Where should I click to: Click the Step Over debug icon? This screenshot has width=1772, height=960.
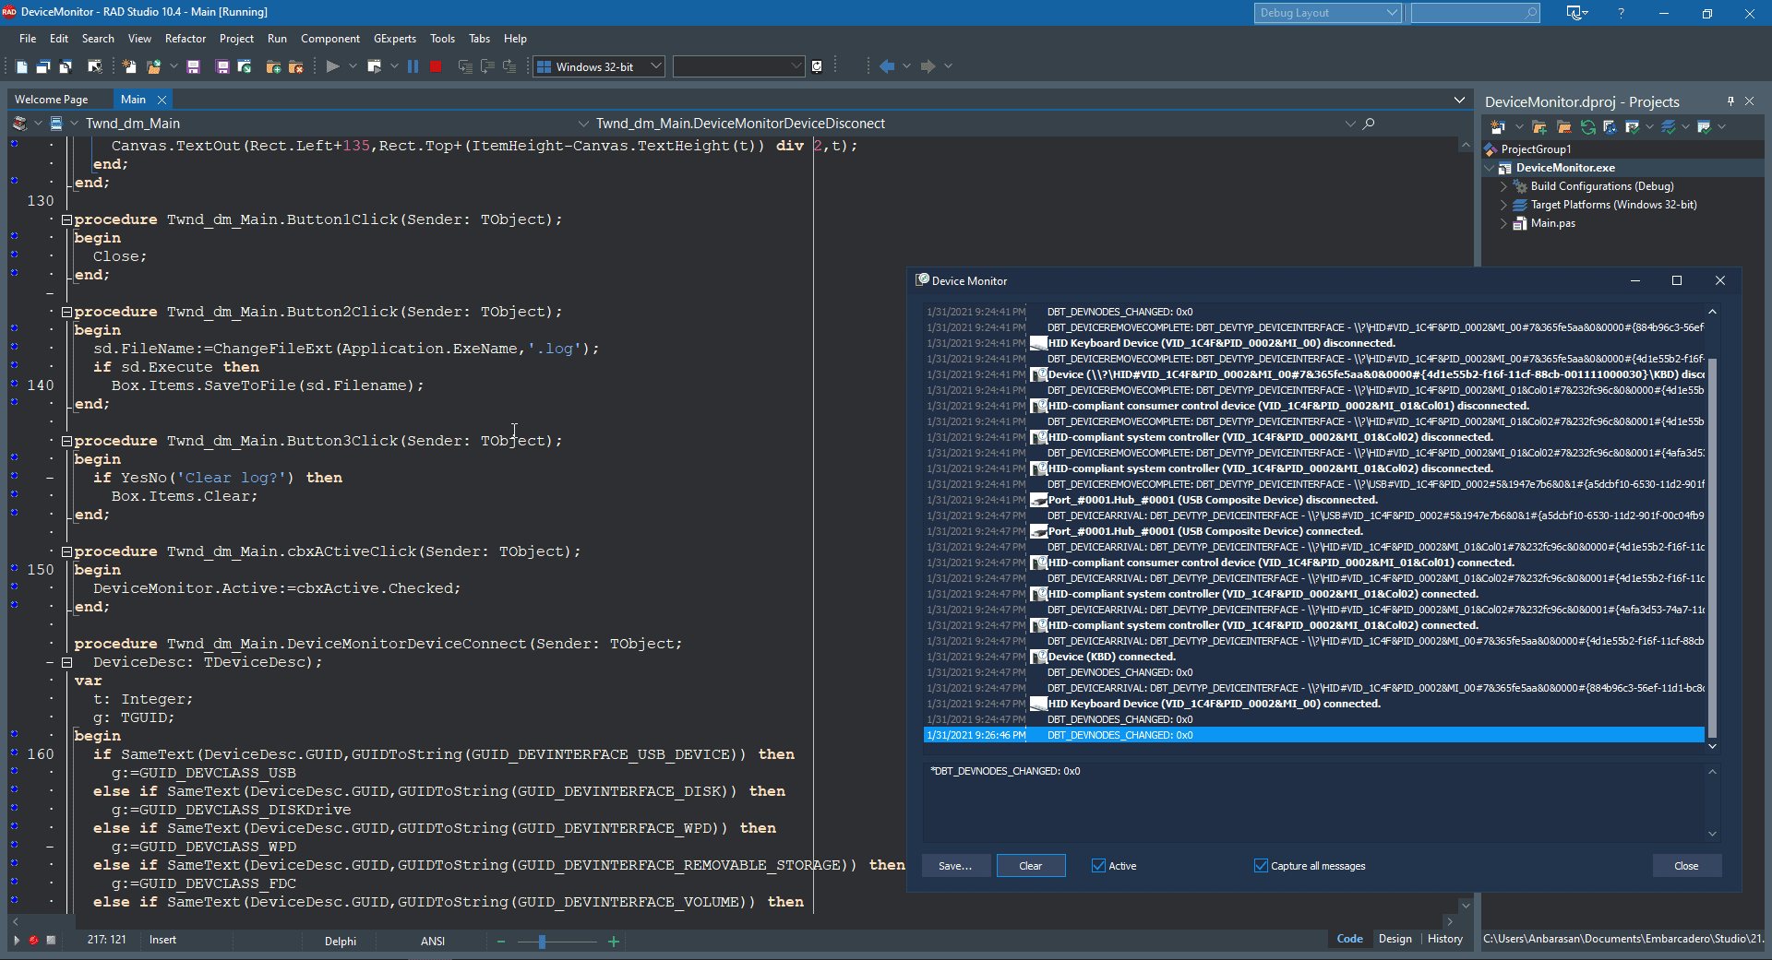pos(487,66)
